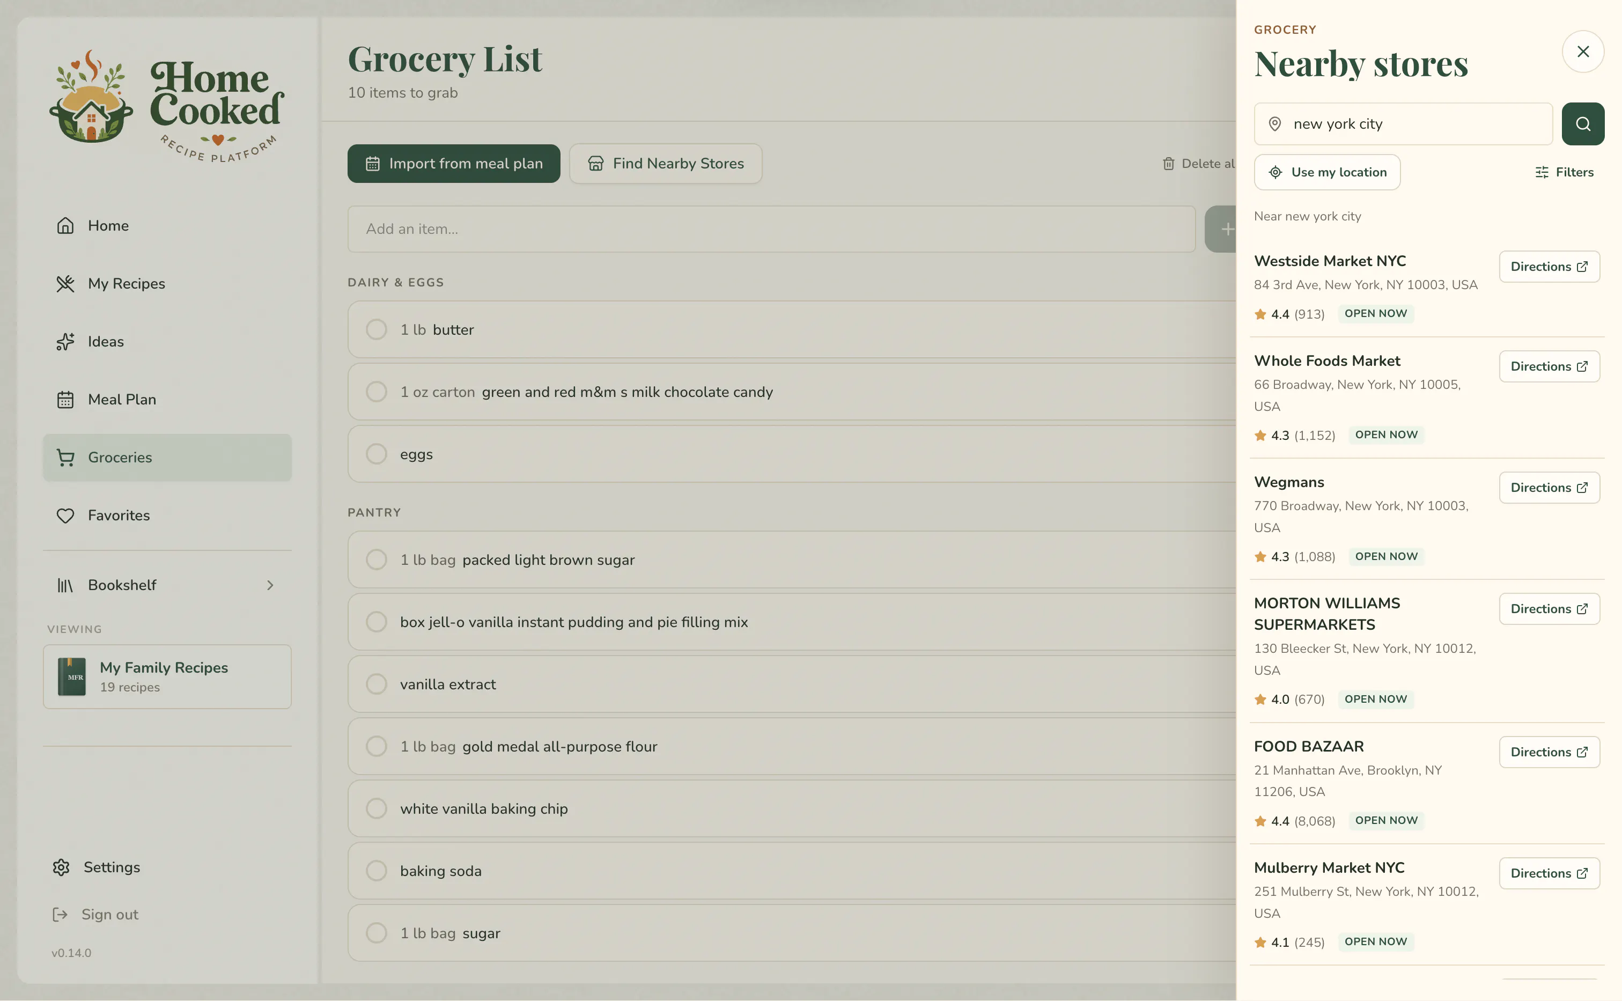Viewport: 1622px width, 1001px height.
Task: Click the My Recipes utensils icon
Action: [65, 283]
